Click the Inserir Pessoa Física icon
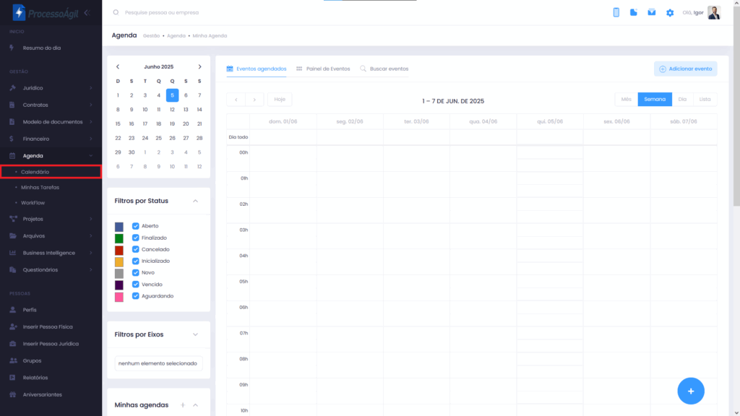 tap(13, 327)
